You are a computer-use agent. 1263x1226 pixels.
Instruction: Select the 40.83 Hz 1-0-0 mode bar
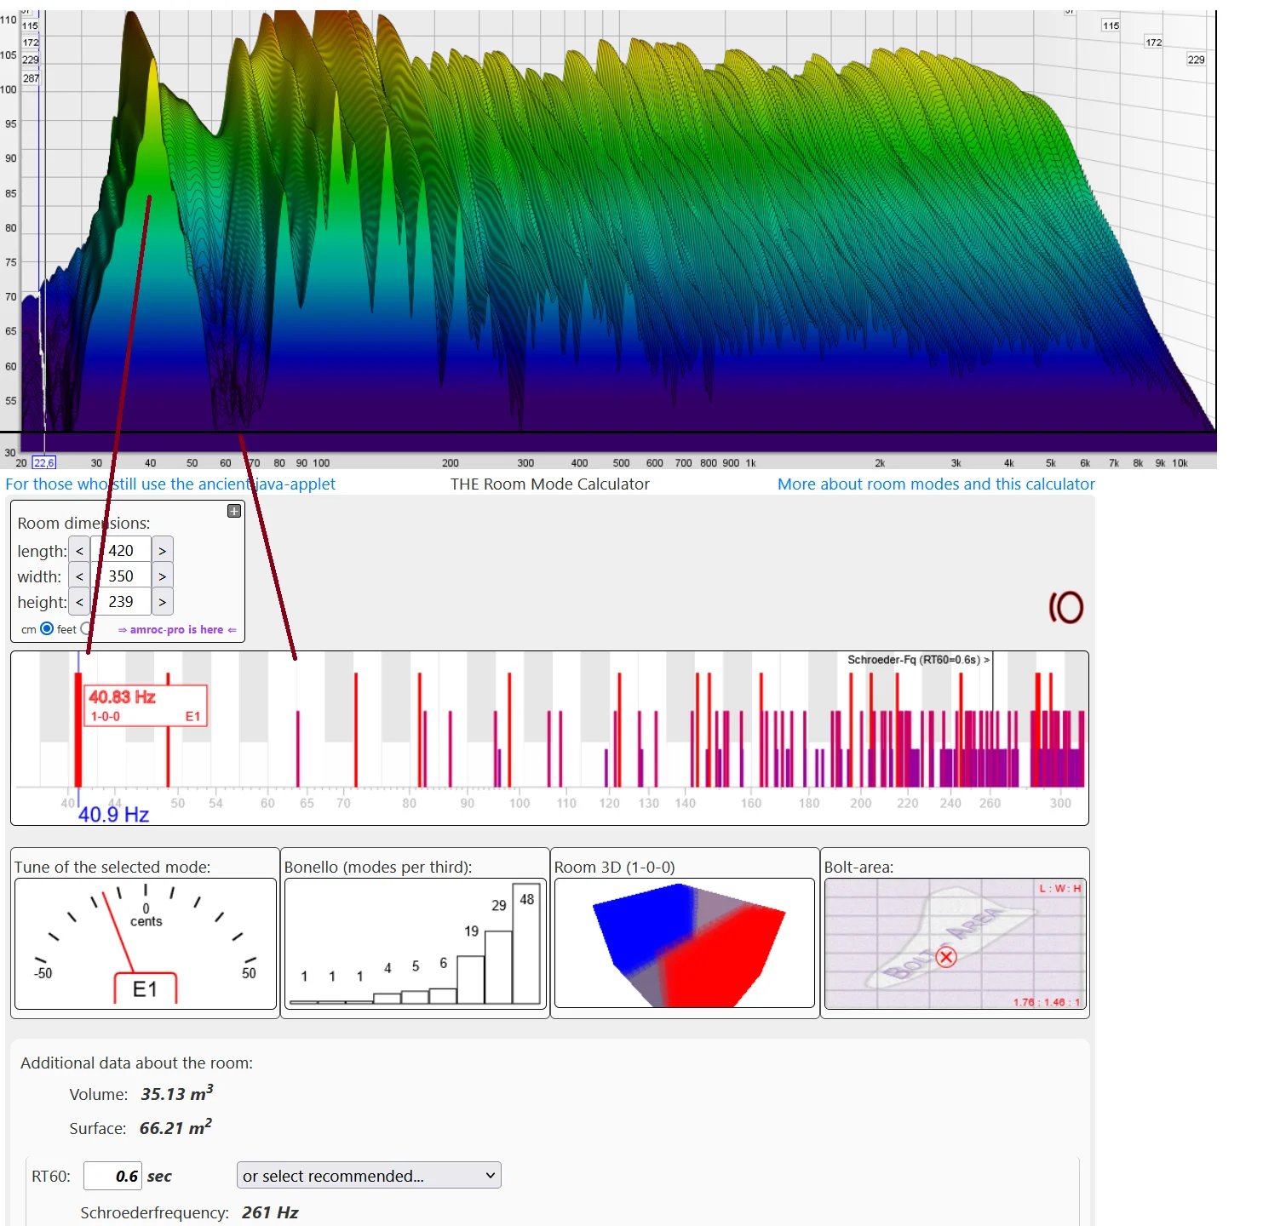78,730
